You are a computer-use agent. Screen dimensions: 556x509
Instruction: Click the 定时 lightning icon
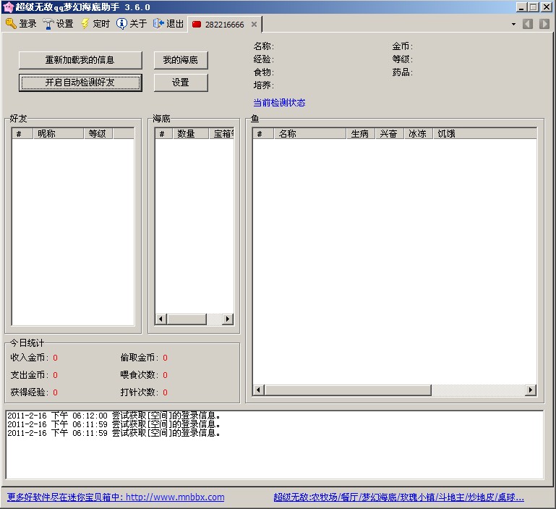tap(85, 24)
